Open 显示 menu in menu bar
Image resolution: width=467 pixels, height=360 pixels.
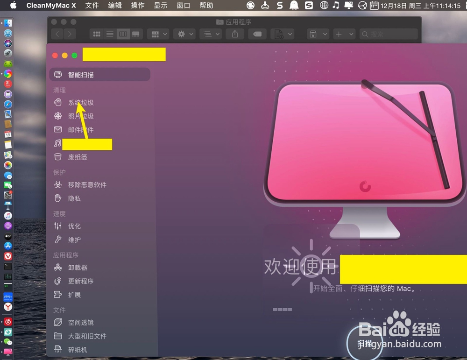161,5
